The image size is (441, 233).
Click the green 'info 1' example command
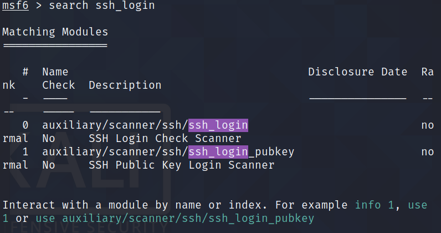pos(374,205)
